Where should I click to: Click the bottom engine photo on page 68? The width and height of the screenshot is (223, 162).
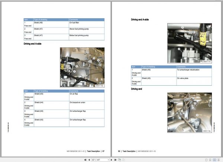click(190, 112)
